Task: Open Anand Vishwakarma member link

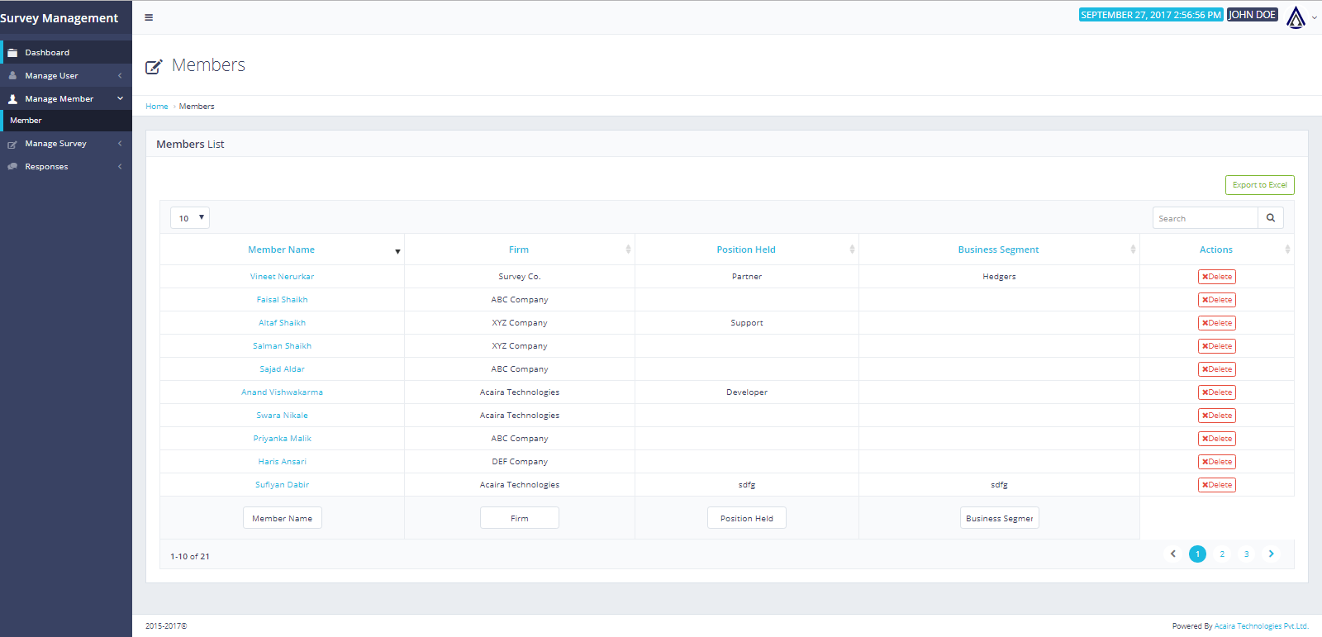Action: pyautogui.click(x=282, y=392)
